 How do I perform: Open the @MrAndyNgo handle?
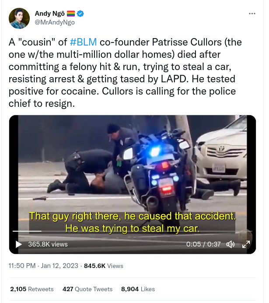55,22
